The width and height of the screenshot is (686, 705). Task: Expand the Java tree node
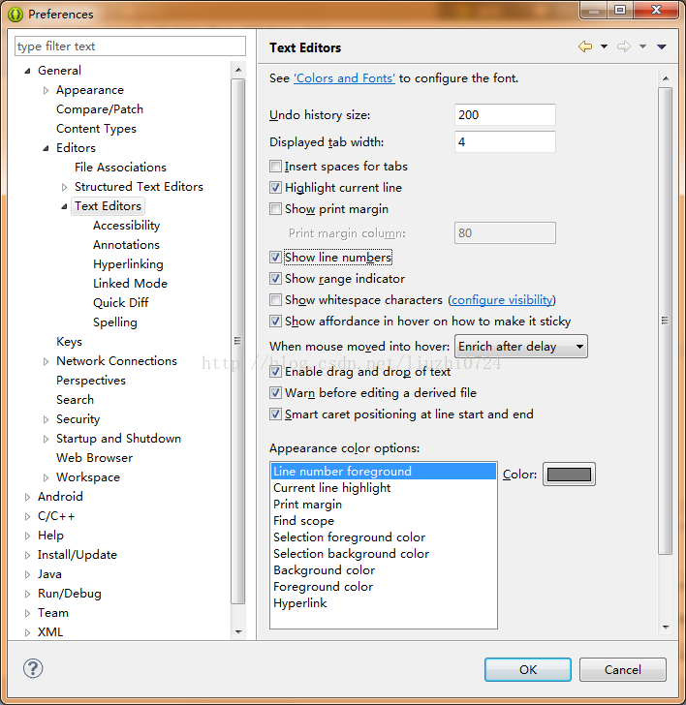tap(27, 574)
